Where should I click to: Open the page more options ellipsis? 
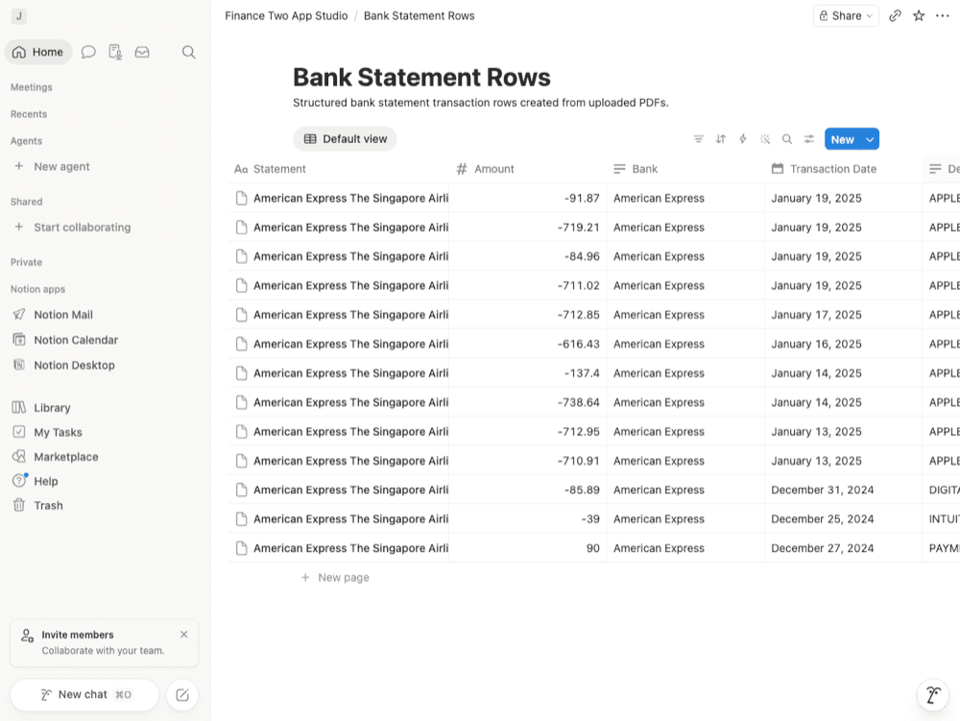click(943, 16)
